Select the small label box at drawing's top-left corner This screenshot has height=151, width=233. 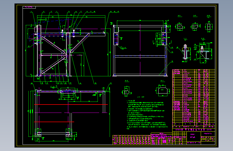(x=29, y=7)
